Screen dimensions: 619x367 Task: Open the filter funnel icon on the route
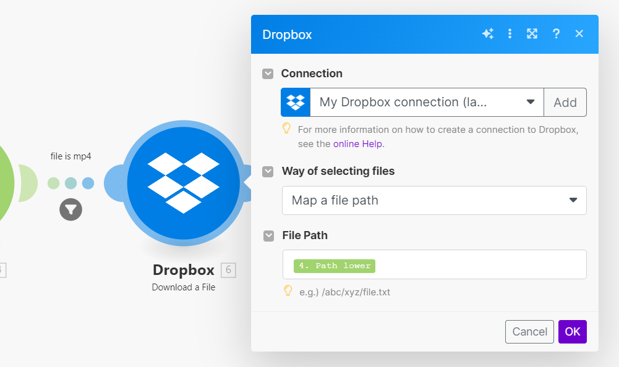pos(70,209)
